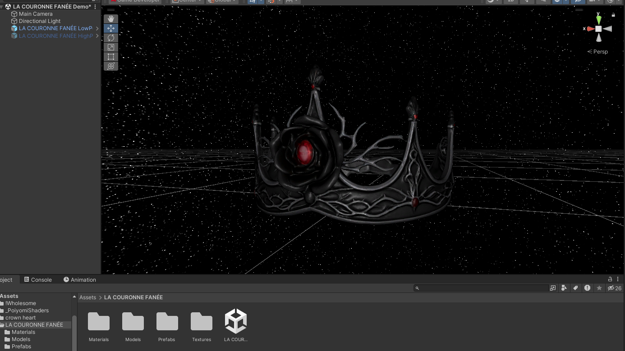Select the Move tool in scene toolbar
This screenshot has height=351, width=625.
point(111,28)
